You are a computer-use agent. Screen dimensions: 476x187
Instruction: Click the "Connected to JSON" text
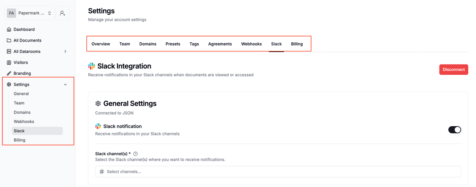[114, 113]
